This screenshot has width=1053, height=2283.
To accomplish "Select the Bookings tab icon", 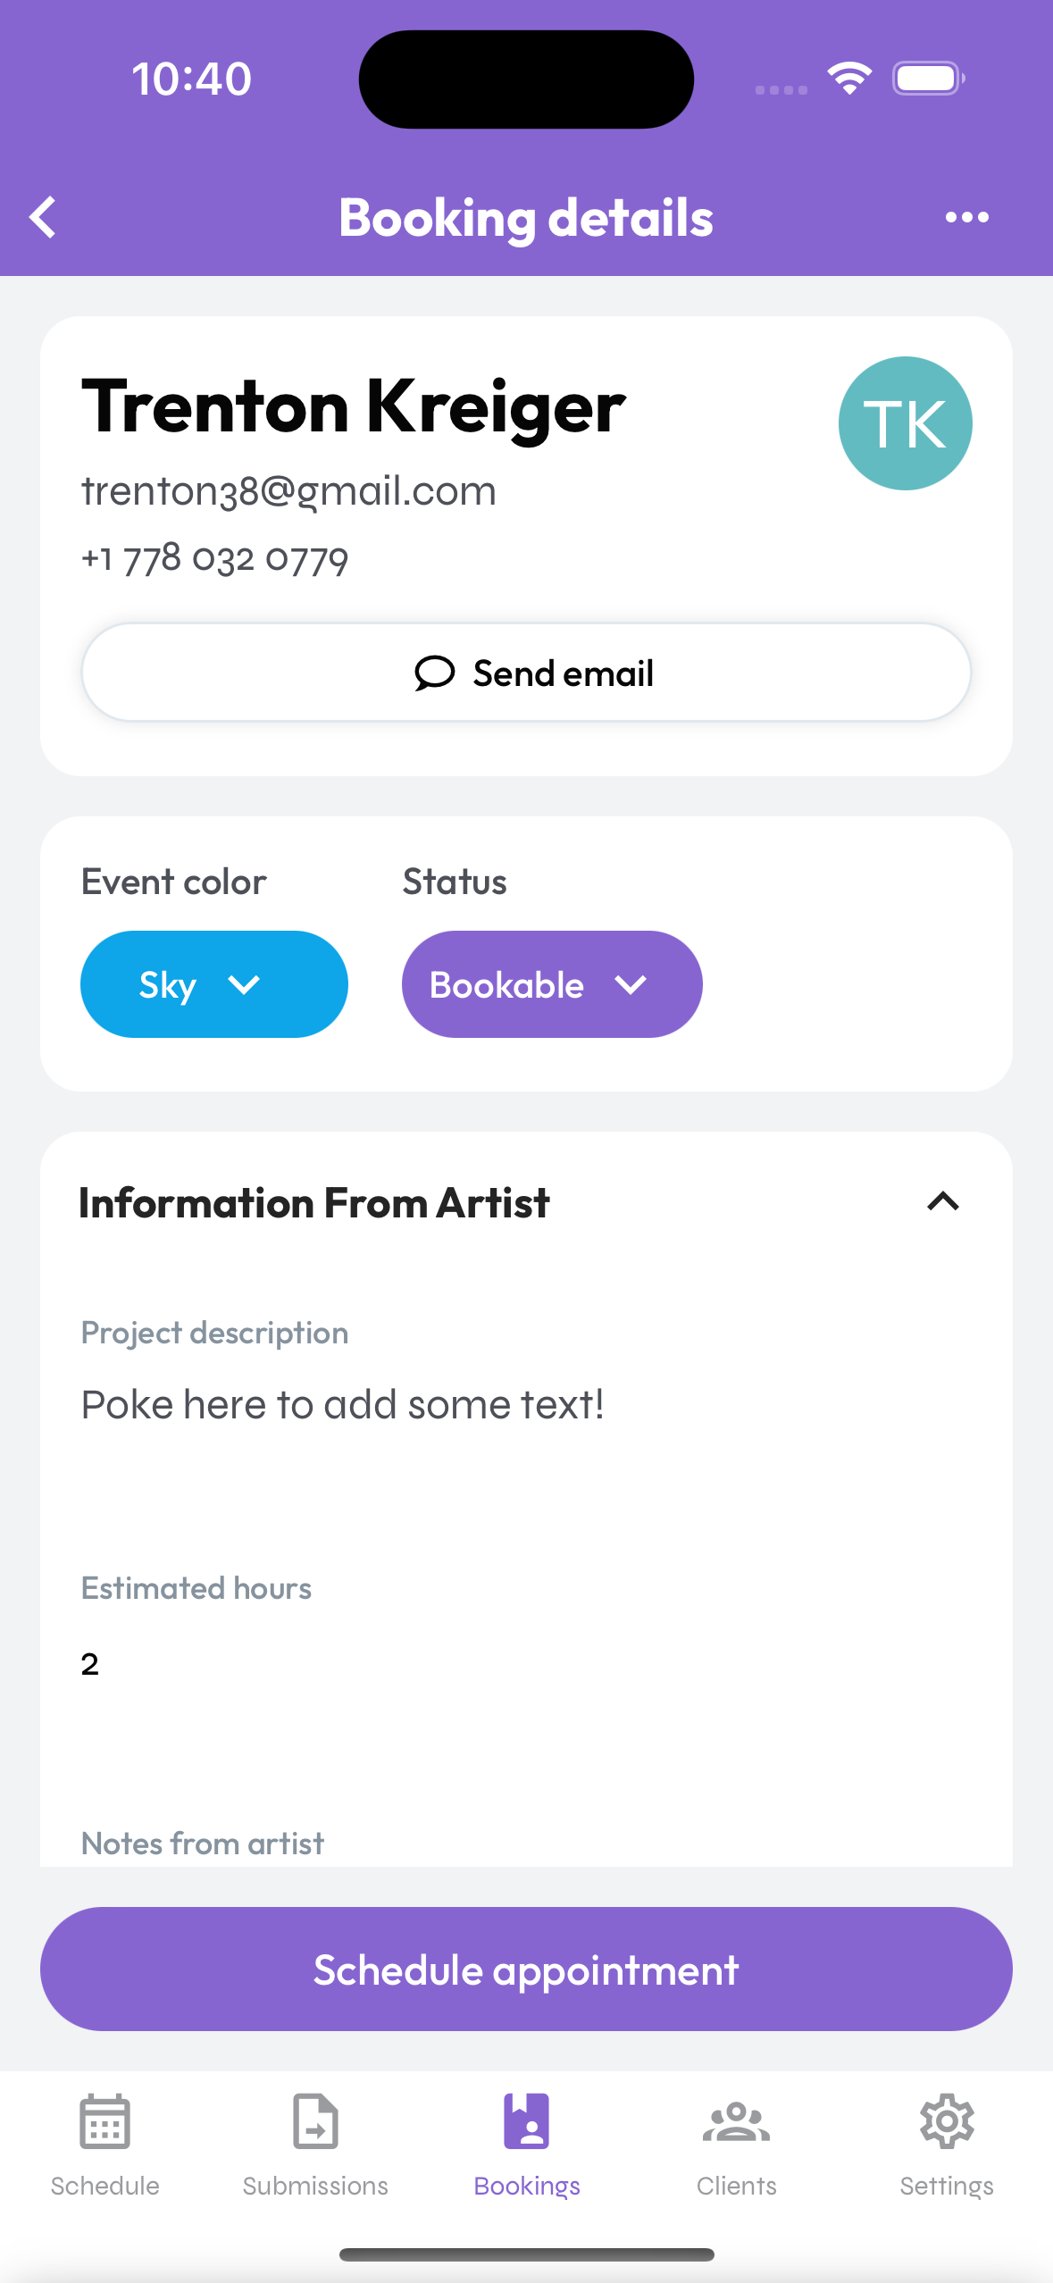I will click(526, 2121).
